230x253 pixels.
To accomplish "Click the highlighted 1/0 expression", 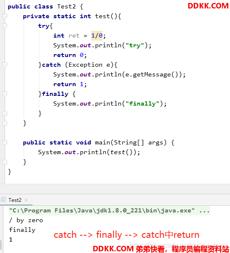I will click(x=97, y=35).
